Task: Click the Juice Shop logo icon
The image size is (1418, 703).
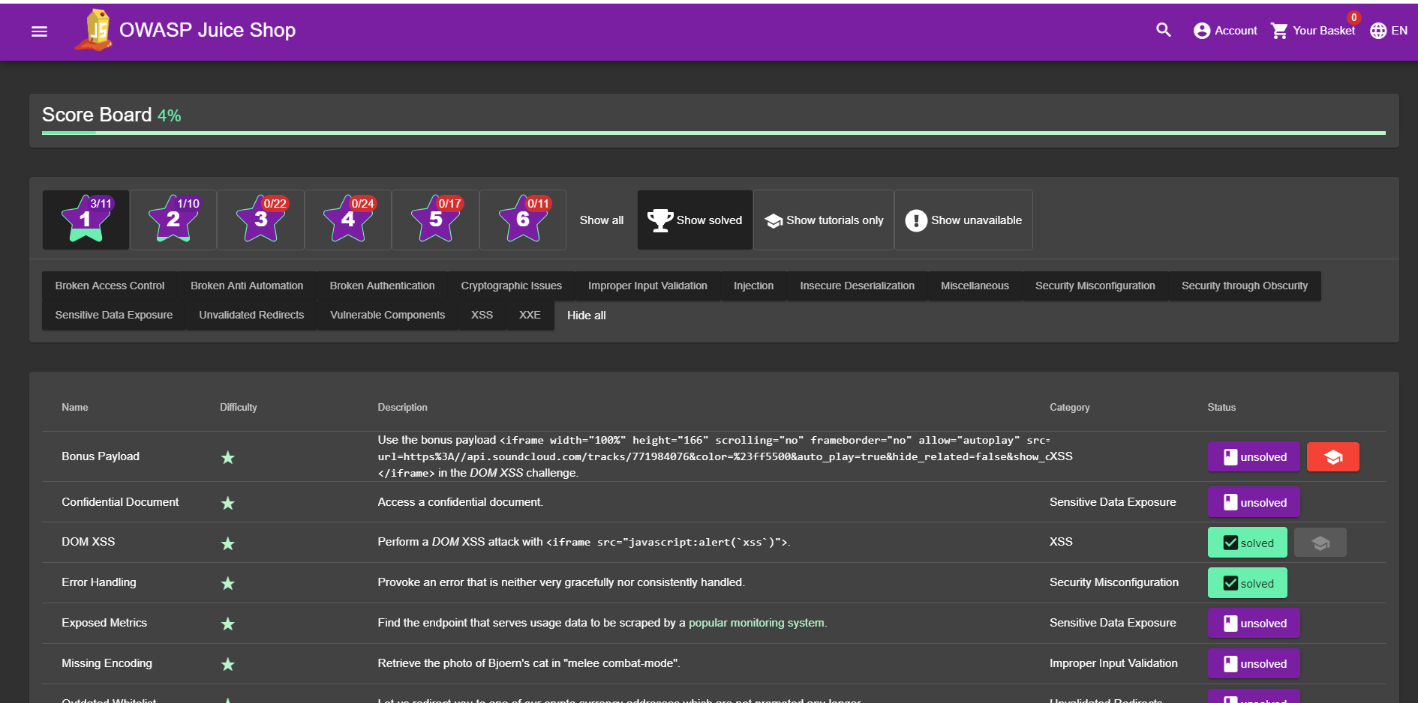Action: click(95, 30)
